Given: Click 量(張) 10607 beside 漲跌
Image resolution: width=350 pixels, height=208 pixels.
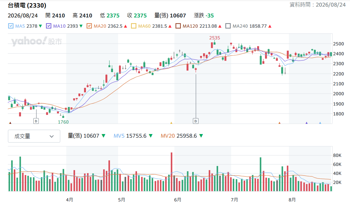Looking at the screenshot, I should point(170,15).
